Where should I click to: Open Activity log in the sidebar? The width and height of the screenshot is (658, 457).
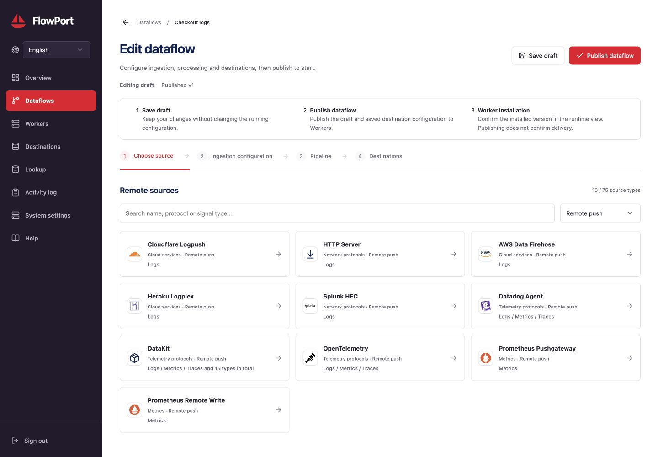pyautogui.click(x=51, y=192)
